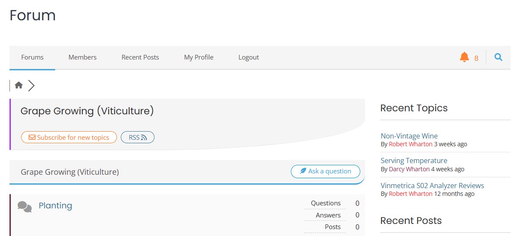Screen dimensions: 529x236
Task: Open the RSS feed button
Action: pyautogui.click(x=138, y=137)
